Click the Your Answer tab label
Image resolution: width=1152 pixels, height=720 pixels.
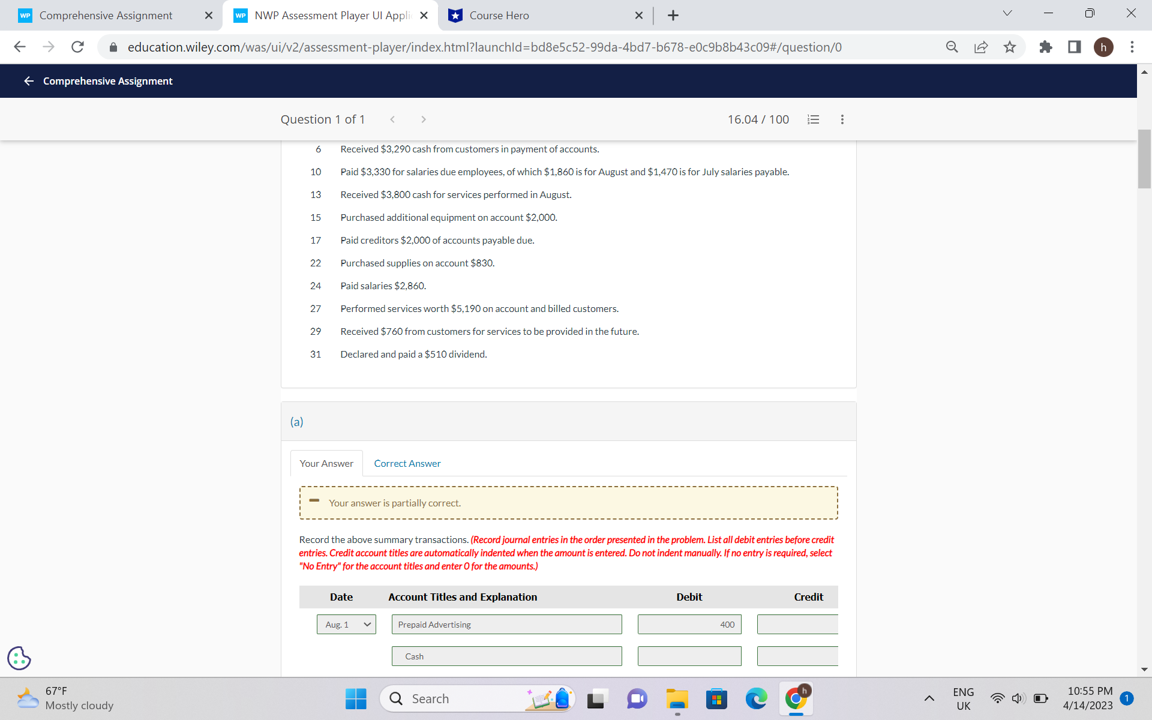click(326, 463)
